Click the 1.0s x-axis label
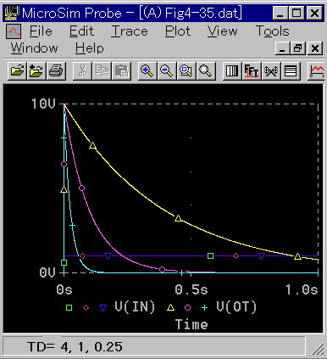Screen dimensions: 327x359 [302, 289]
